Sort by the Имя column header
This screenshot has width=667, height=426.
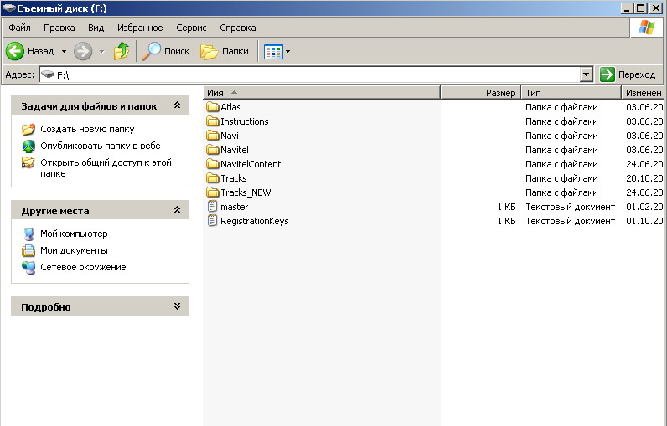point(322,93)
